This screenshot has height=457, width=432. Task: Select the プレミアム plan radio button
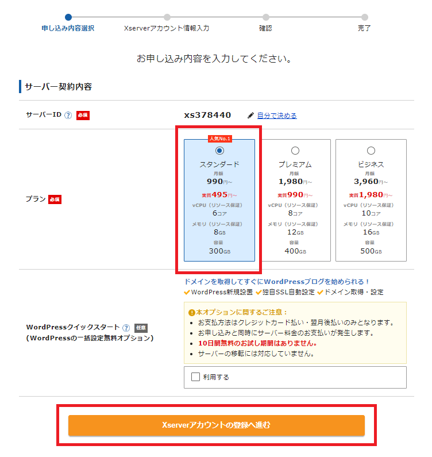[295, 151]
